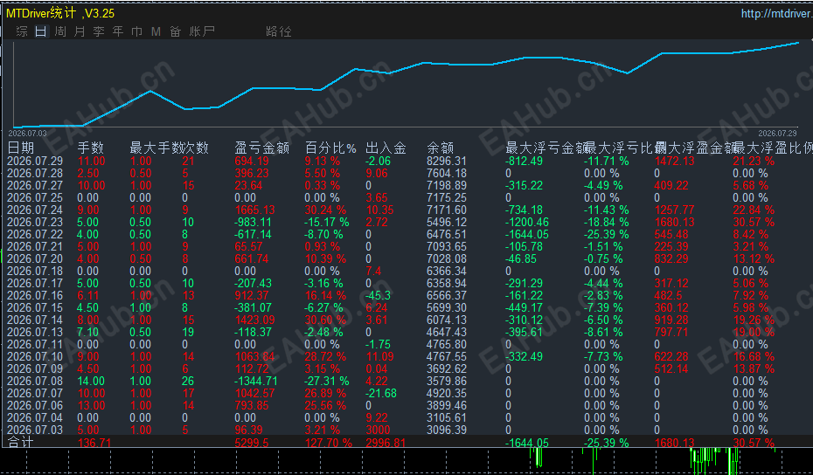The image size is (813, 475).
Task: Select the 2026.07.24 date row
Action: pyautogui.click(x=35, y=210)
